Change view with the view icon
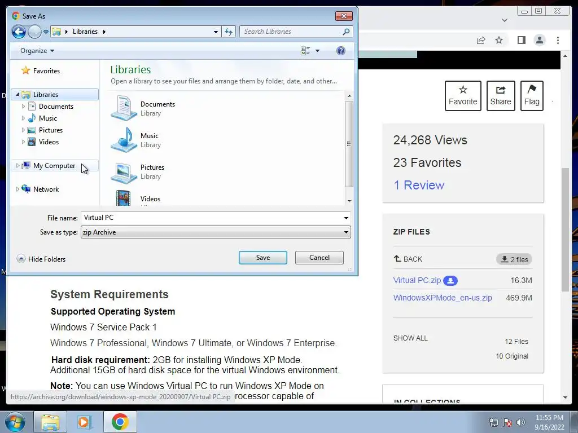578x433 pixels. click(x=305, y=51)
